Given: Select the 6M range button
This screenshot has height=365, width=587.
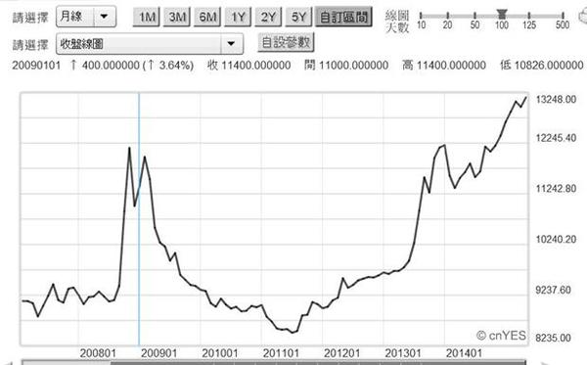Looking at the screenshot, I should (x=207, y=17).
